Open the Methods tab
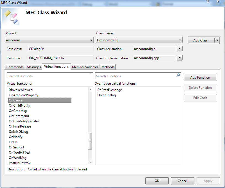The height and width of the screenshot is (188, 225). (108, 67)
